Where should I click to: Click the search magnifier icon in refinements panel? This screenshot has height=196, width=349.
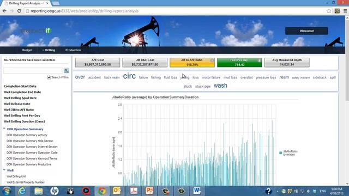coord(67,71)
